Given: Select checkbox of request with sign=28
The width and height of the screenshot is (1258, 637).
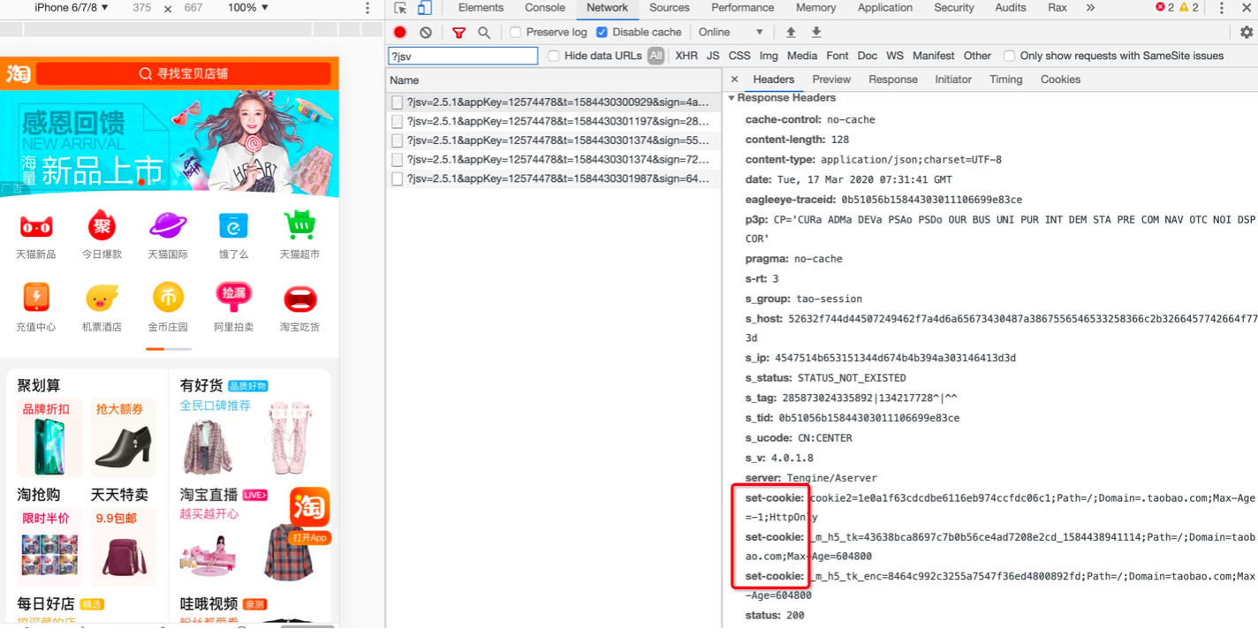Looking at the screenshot, I should coord(397,121).
